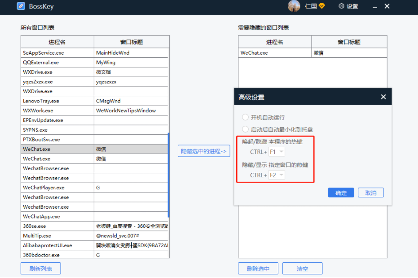418x278 pixels.
Task: Select SYPNS.exe row
Action: [x=94, y=130]
